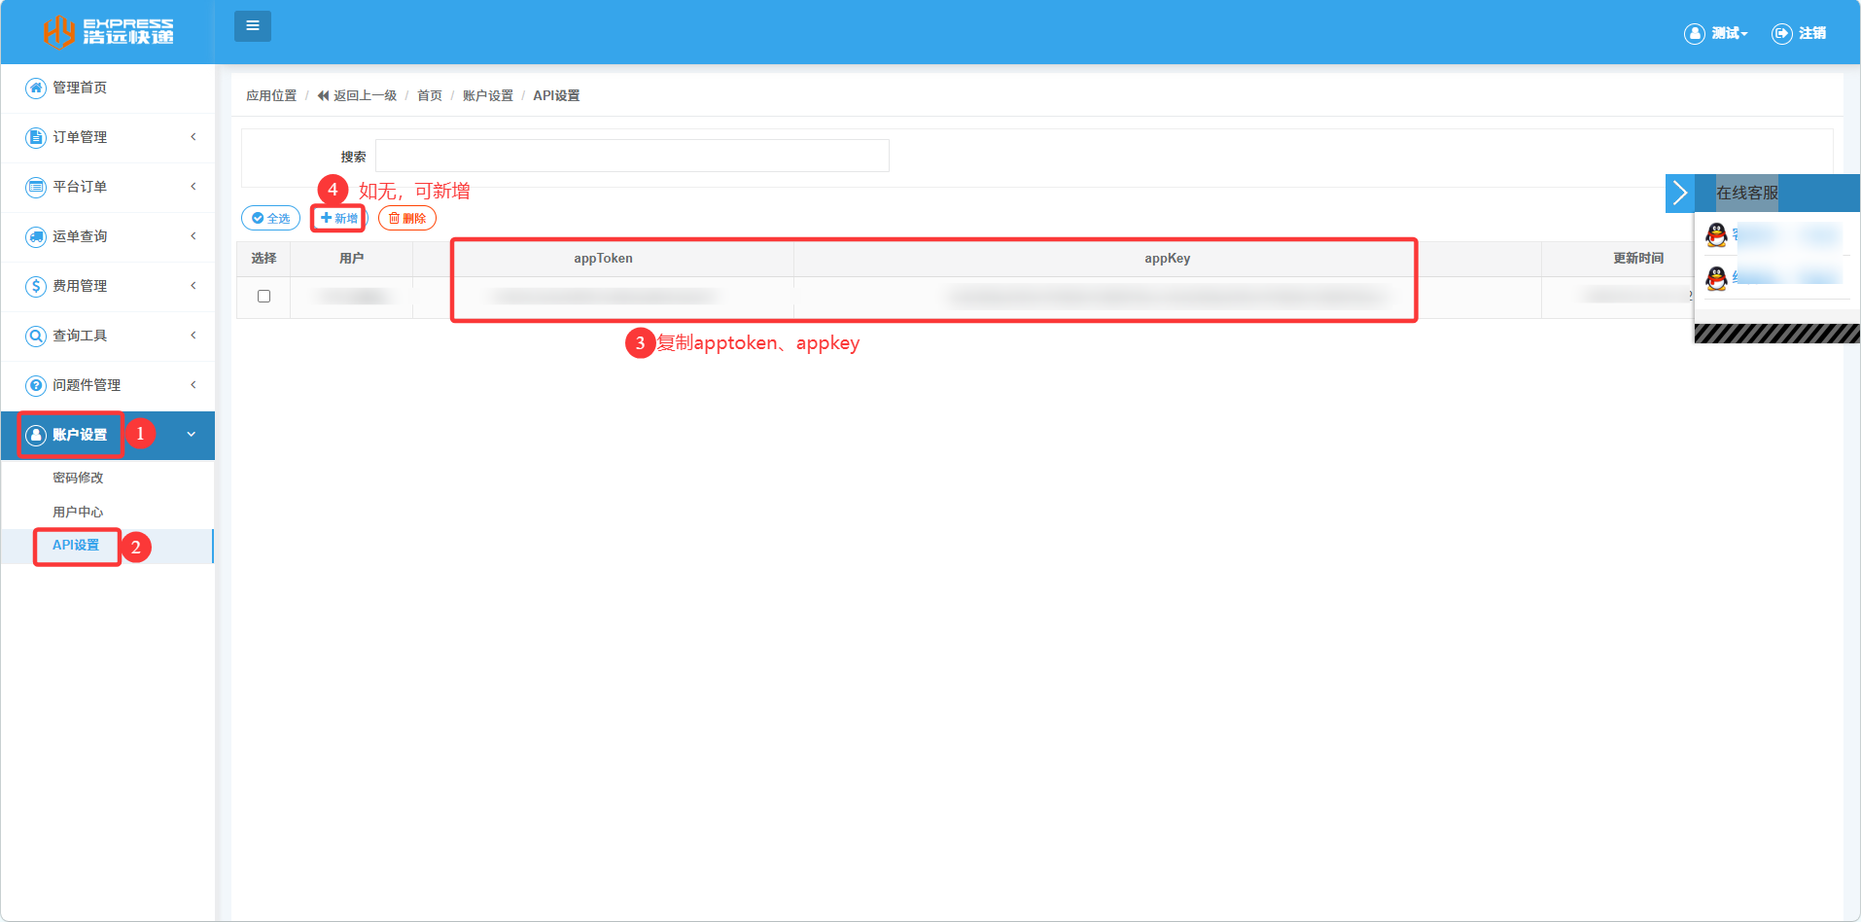Click the 新增 add button
This screenshot has width=1861, height=922.
point(339,219)
